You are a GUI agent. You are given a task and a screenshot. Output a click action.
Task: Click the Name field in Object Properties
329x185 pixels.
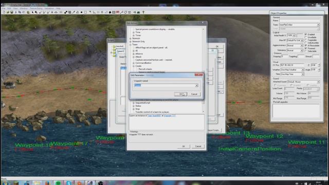(x=300, y=21)
